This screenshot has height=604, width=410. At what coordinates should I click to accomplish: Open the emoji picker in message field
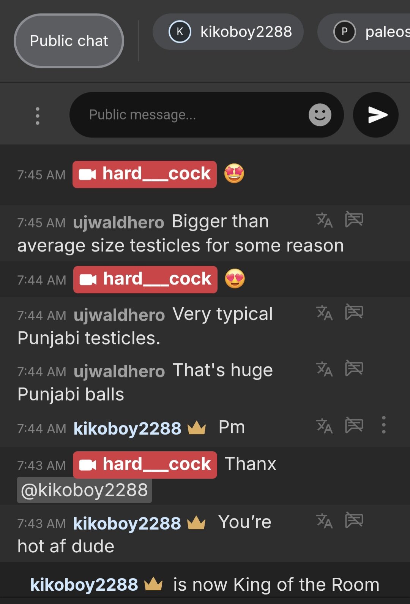[320, 115]
